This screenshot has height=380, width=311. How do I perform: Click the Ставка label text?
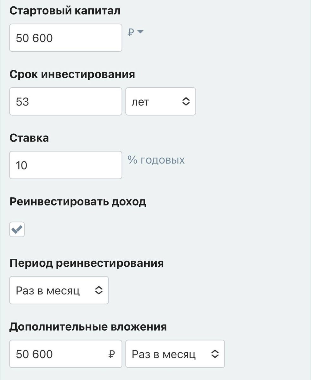pyautogui.click(x=29, y=137)
